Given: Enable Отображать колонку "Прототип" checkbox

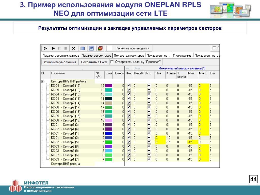Looking at the screenshot, I should pyautogui.click(x=112, y=62).
